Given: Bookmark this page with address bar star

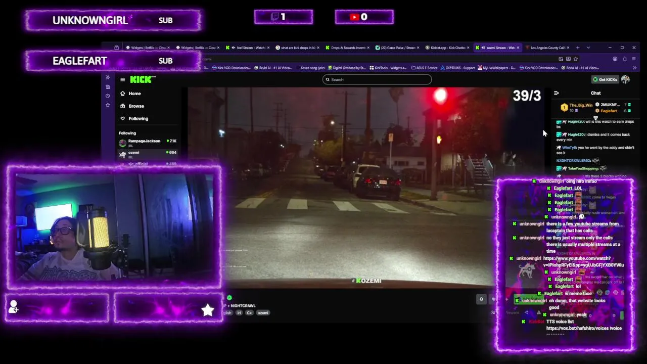Looking at the screenshot, I should click(576, 59).
